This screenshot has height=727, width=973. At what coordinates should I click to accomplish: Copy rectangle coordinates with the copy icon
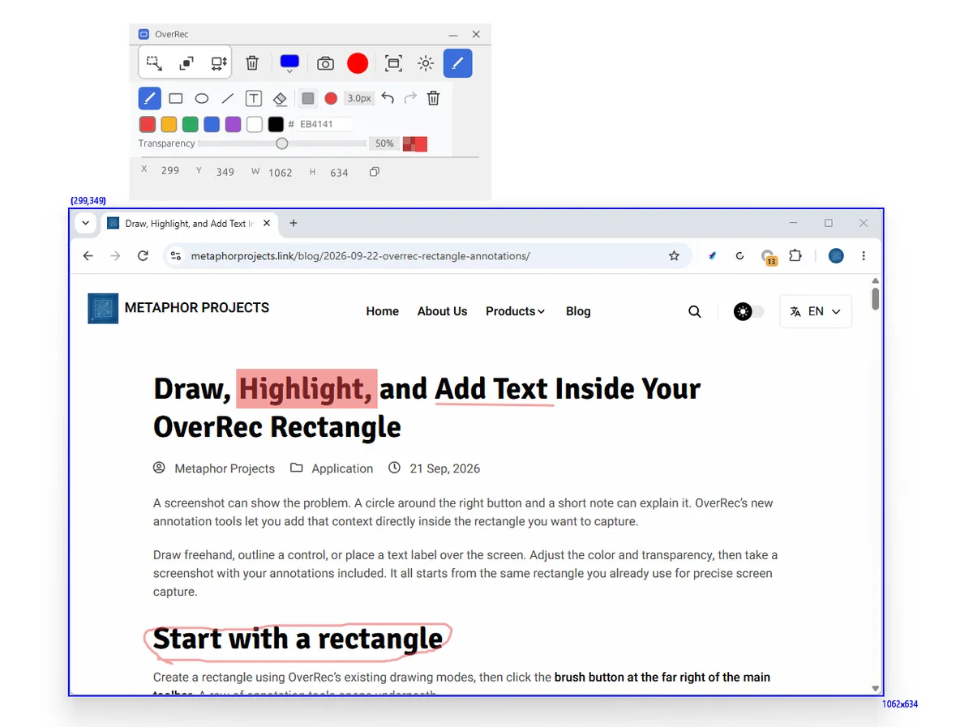coord(374,172)
